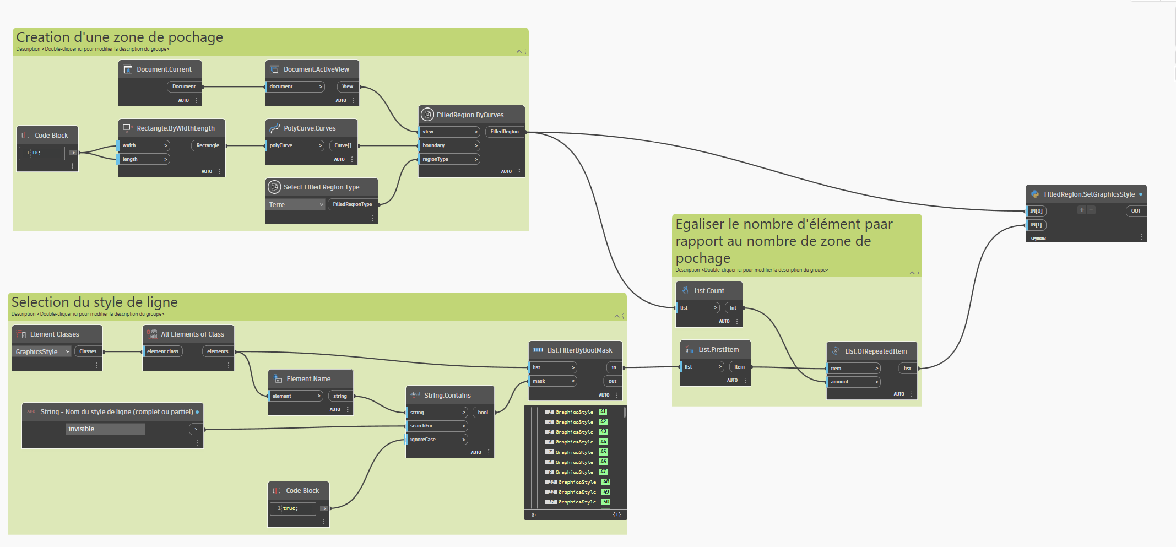The image size is (1176, 547).
Task: Add an input with the Python node plus button
Action: (1082, 210)
